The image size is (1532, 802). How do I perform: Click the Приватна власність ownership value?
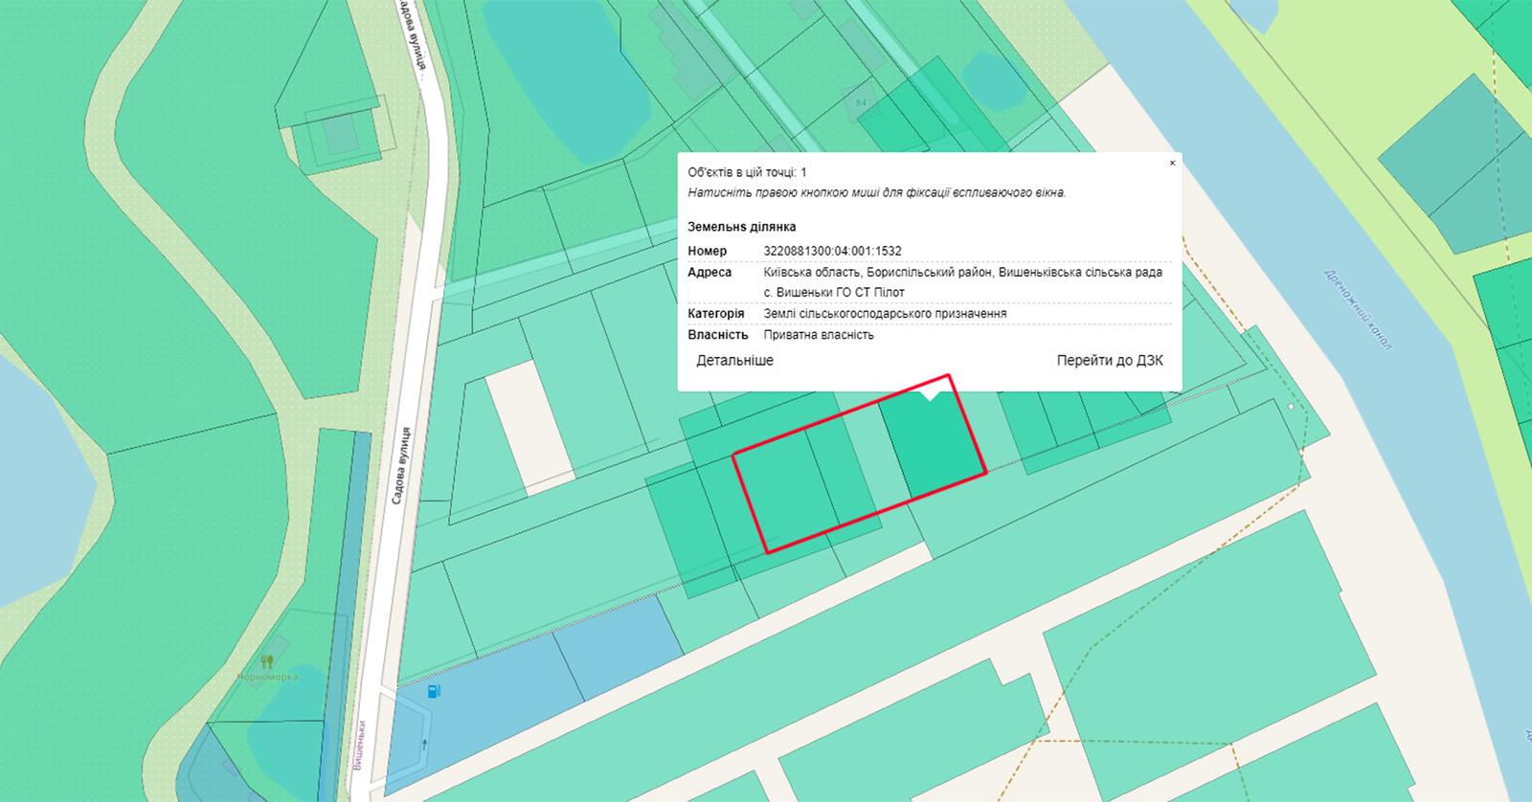819,335
